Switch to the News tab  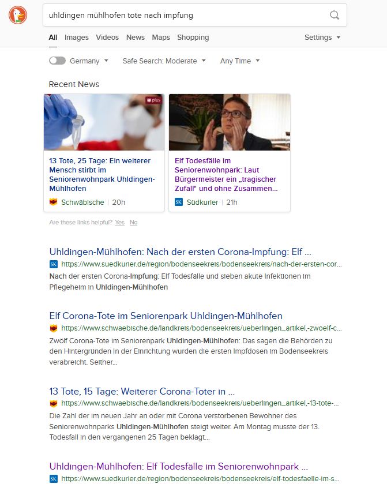pyautogui.click(x=135, y=37)
